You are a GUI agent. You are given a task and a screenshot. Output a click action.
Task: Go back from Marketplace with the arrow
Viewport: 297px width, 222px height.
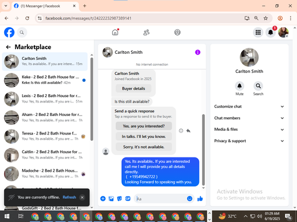coord(8,47)
